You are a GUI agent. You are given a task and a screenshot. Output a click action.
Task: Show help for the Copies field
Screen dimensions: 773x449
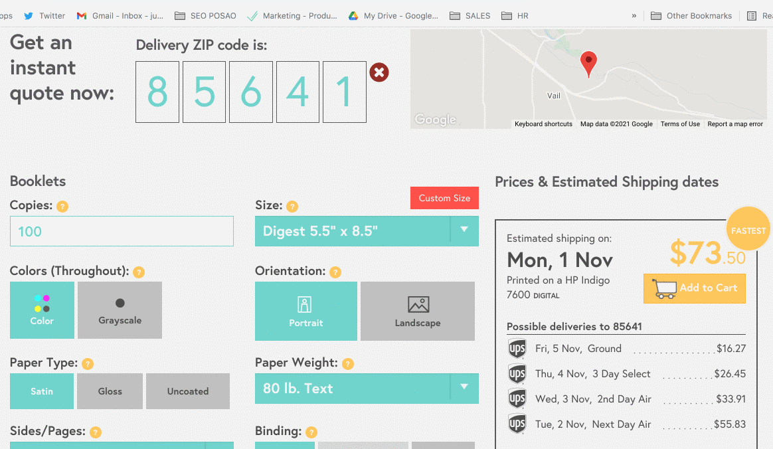click(x=62, y=207)
